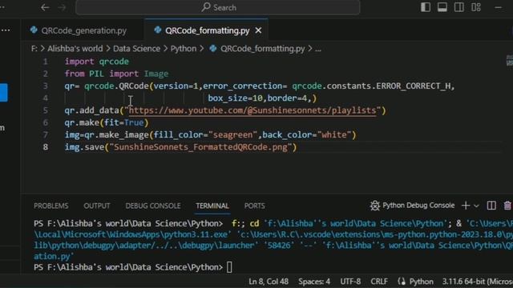513x288 pixels.
Task: Open the Alishba's world breadcrumb
Action: click(x=75, y=49)
